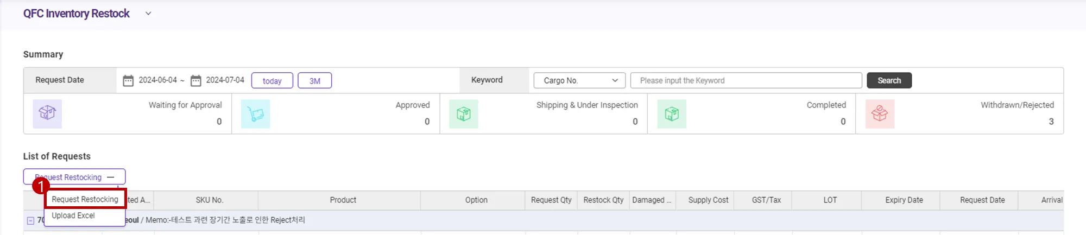
Task: Click the Approved cart icon
Action: (255, 113)
